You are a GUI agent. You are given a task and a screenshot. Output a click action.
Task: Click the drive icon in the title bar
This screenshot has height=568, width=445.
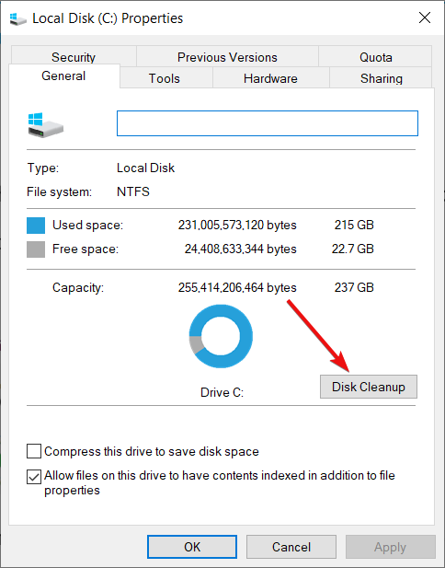click(x=18, y=18)
